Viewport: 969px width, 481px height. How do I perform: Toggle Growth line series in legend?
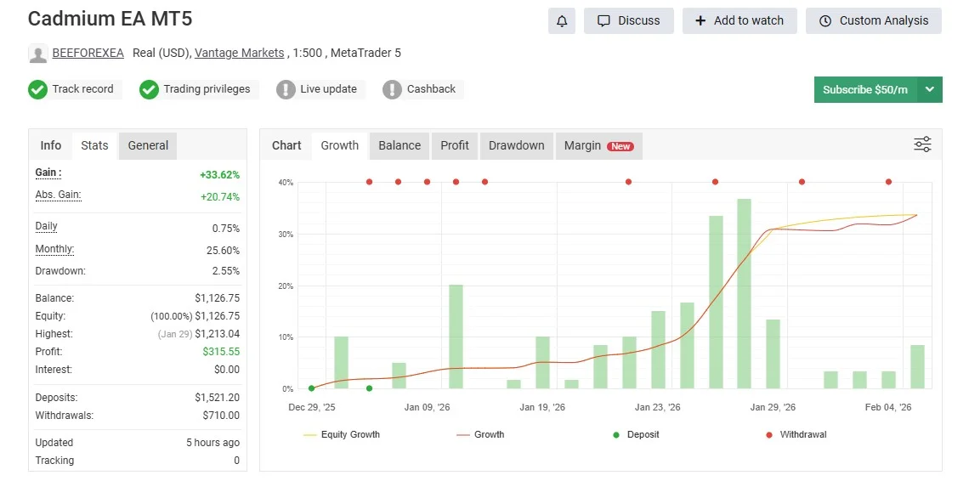[480, 434]
